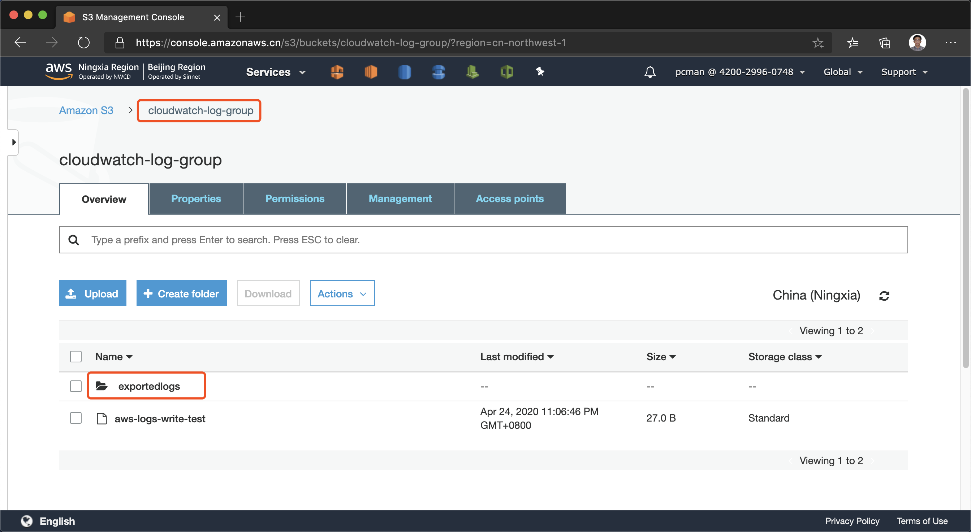The image size is (971, 532).
Task: Click the AWS logo
Action: coord(58,71)
